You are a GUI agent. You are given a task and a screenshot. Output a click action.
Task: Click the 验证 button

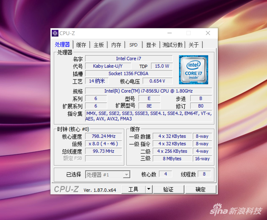(x=169, y=189)
